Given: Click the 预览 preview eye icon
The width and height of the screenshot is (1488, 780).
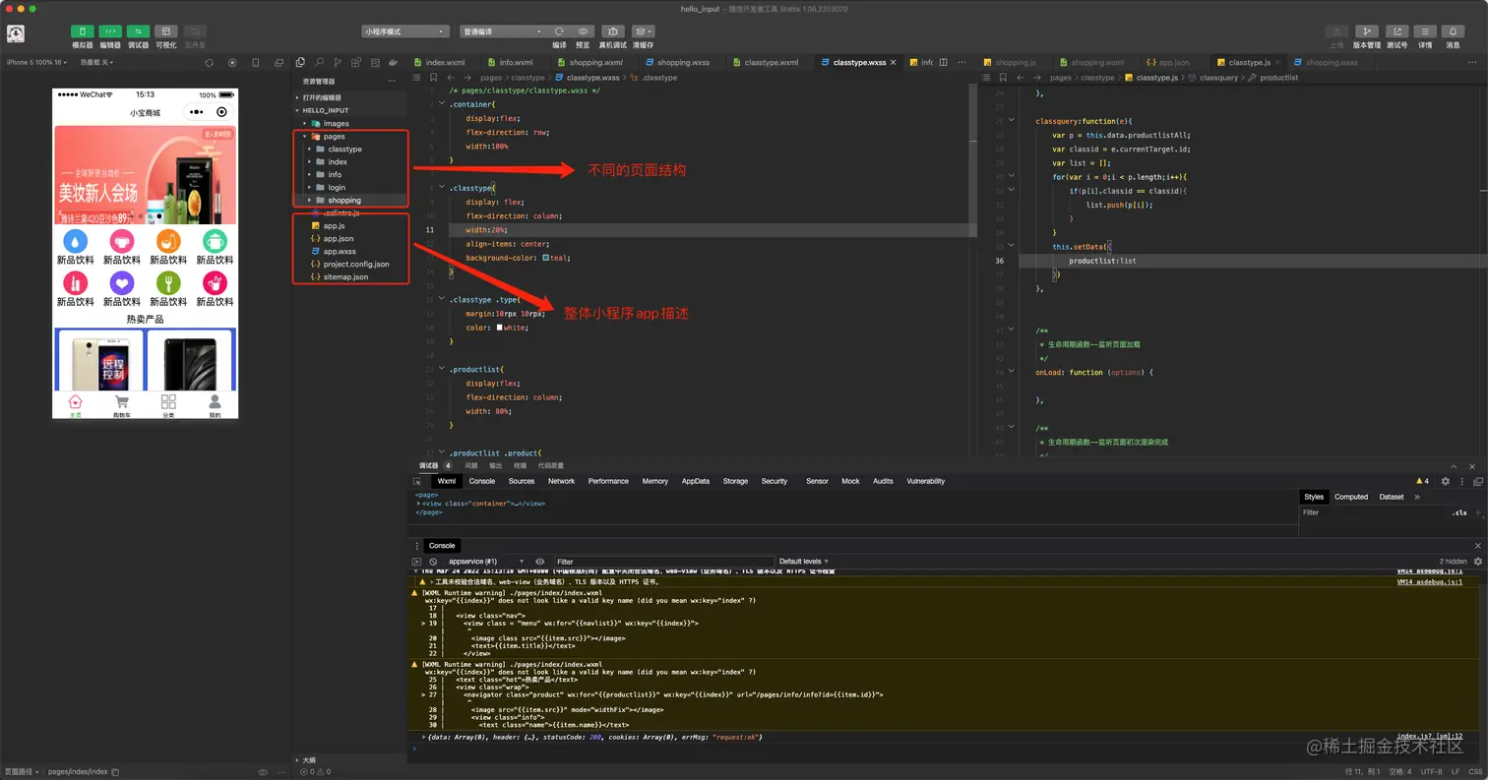Looking at the screenshot, I should click(583, 31).
